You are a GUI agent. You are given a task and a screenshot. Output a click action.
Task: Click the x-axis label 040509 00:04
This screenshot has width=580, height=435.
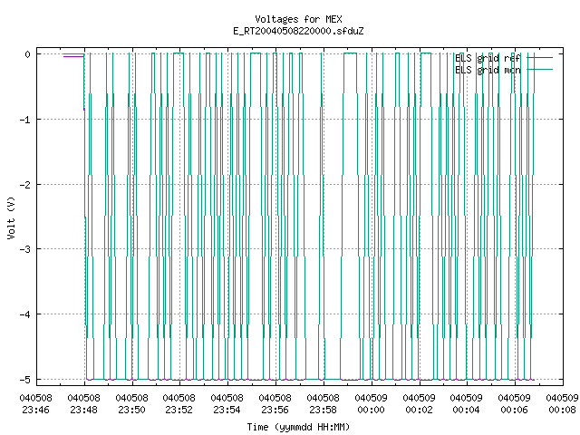tap(467, 404)
